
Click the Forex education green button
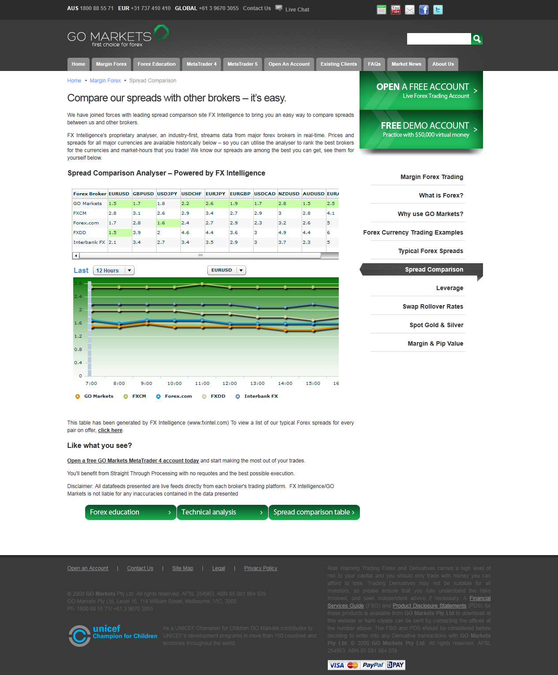(x=131, y=512)
